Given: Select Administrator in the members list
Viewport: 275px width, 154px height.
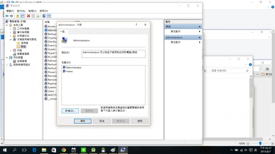Looking at the screenshot, I should pyautogui.click(x=72, y=67).
